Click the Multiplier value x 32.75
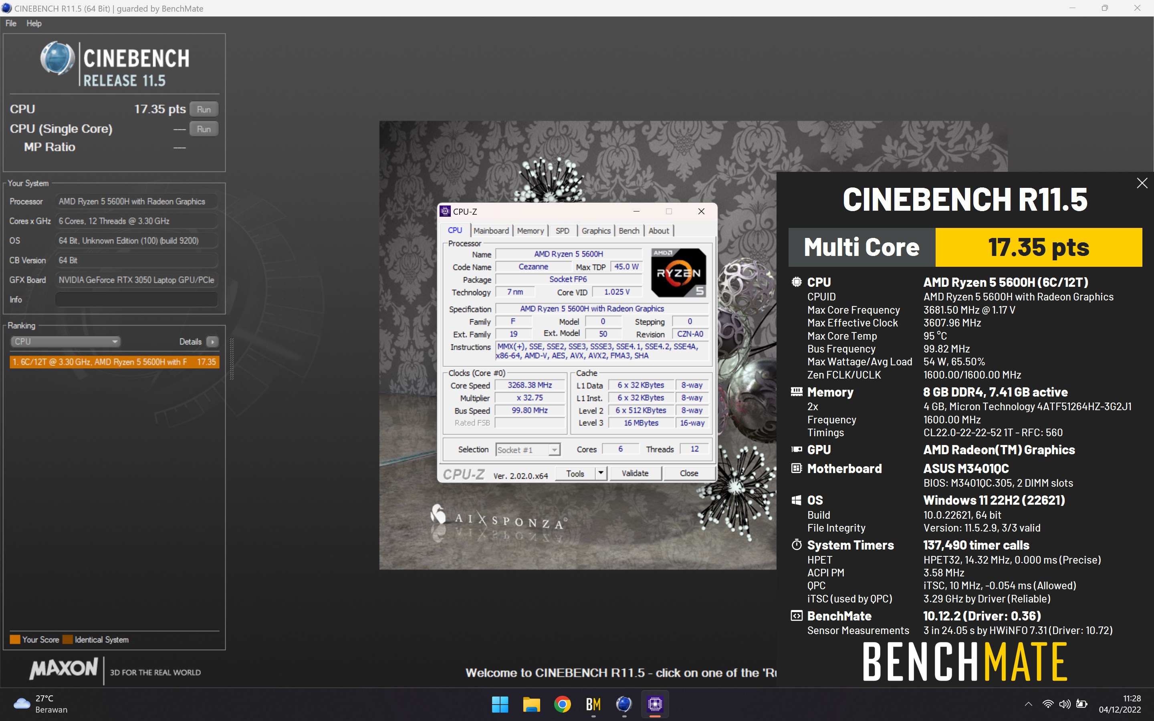This screenshot has height=721, width=1154. tap(530, 398)
